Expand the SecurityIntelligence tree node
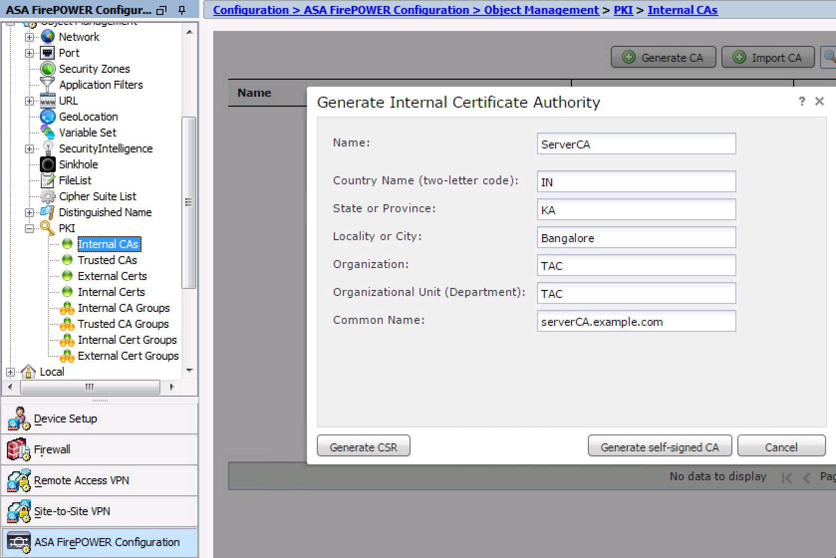 coord(29,148)
